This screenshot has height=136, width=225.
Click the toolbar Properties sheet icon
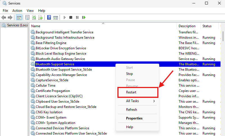coord(28,17)
